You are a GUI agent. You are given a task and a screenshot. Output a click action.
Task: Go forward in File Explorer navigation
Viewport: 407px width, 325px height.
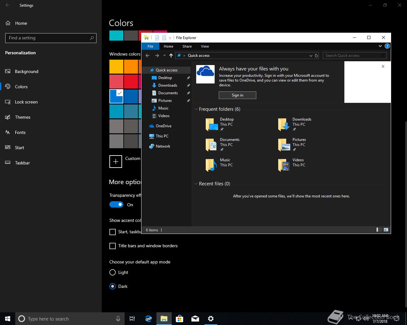(x=157, y=56)
